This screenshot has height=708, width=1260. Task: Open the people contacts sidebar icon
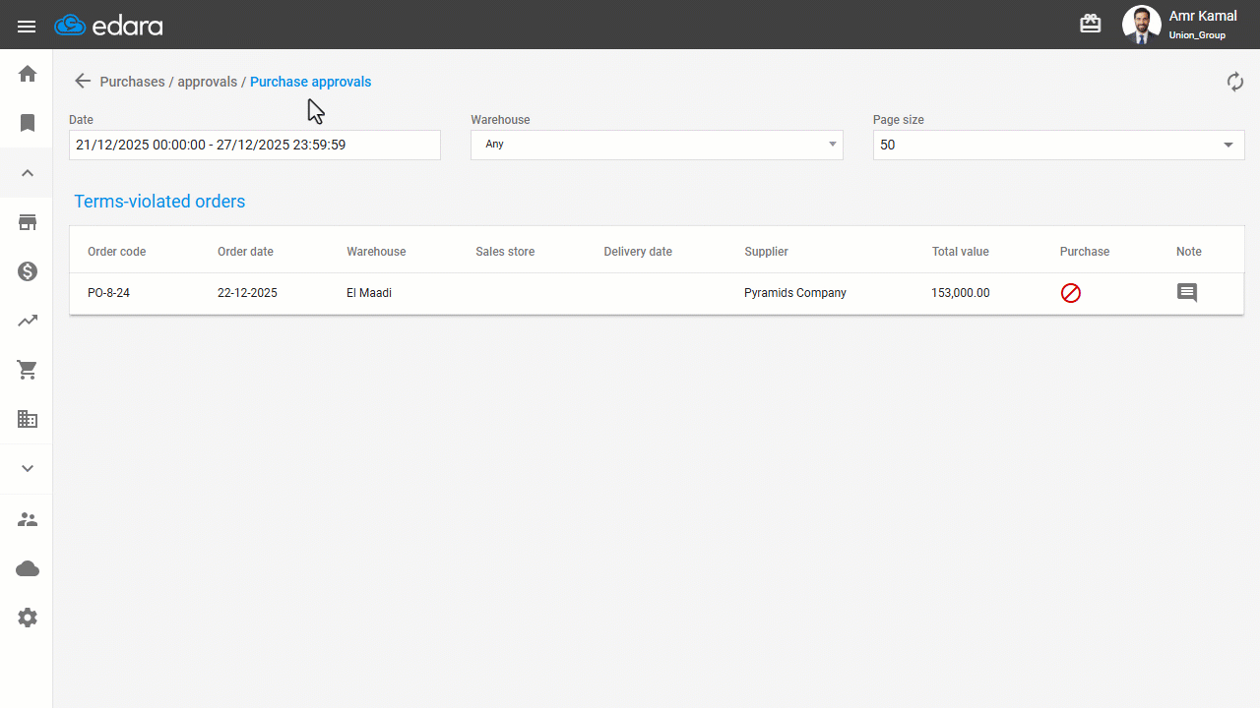coord(28,519)
